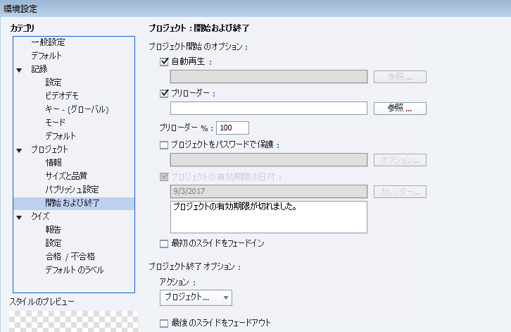Collapse the プロジェクト category tree arrow

pyautogui.click(x=20, y=149)
